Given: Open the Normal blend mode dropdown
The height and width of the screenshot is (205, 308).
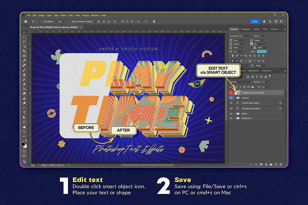Looking at the screenshot, I should (241, 82).
